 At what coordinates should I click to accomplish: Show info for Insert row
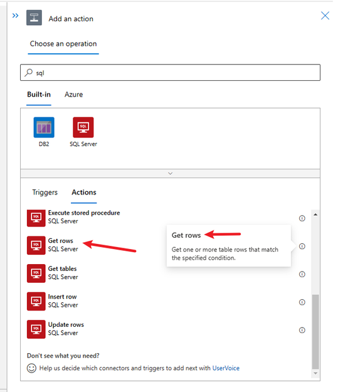[302, 302]
